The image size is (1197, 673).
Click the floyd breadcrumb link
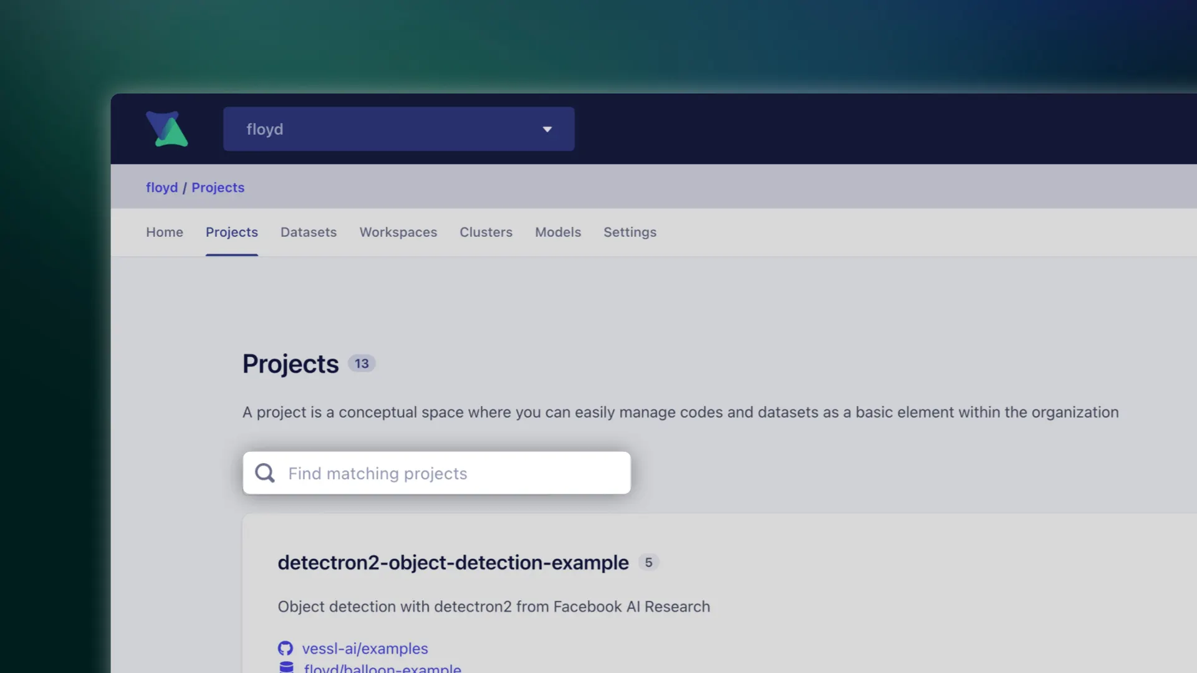coord(161,188)
